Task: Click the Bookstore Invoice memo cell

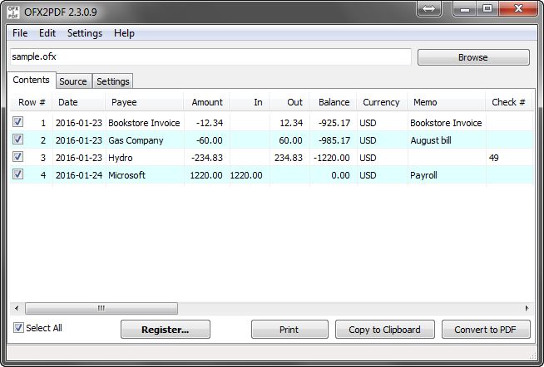Action: 446,123
